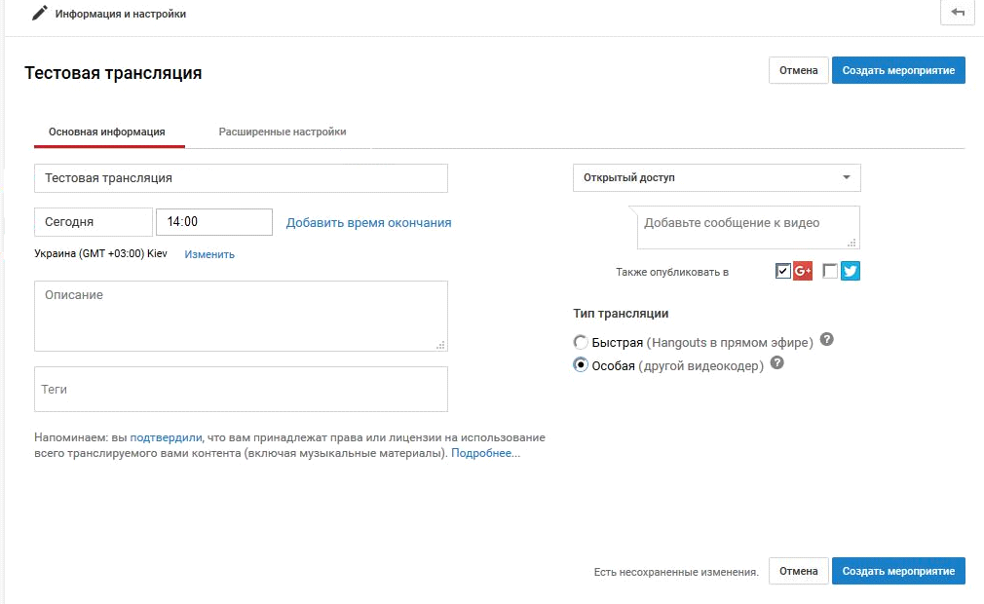Click Изменить link next to time zone

click(x=209, y=254)
